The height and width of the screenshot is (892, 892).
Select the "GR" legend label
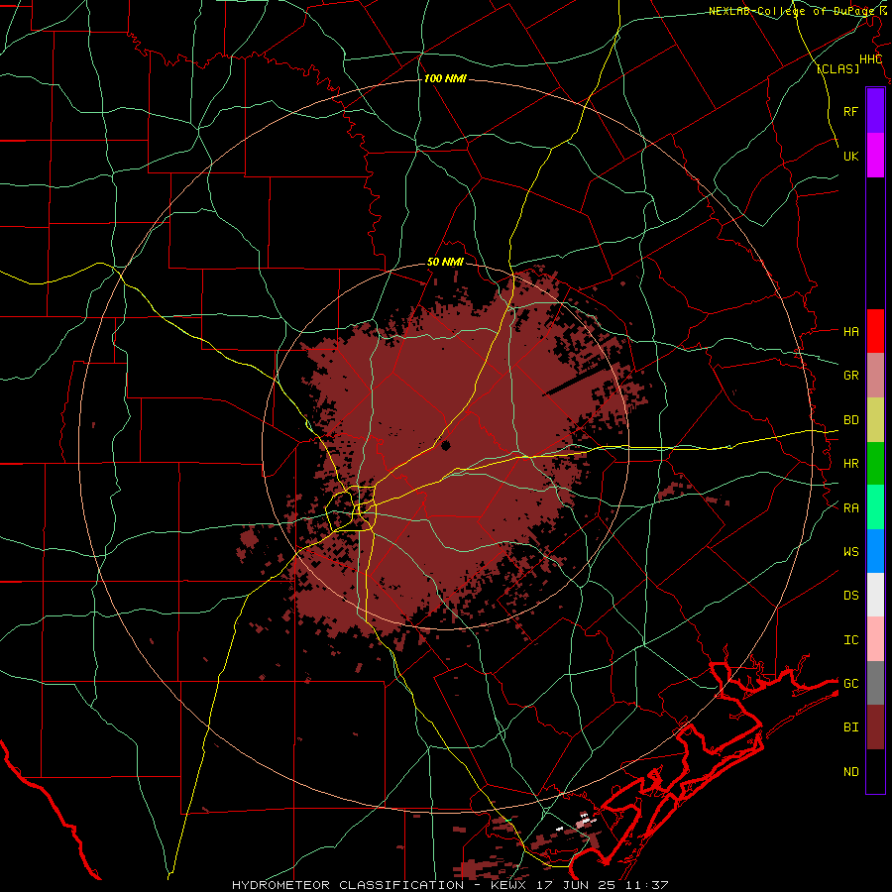pyautogui.click(x=850, y=376)
